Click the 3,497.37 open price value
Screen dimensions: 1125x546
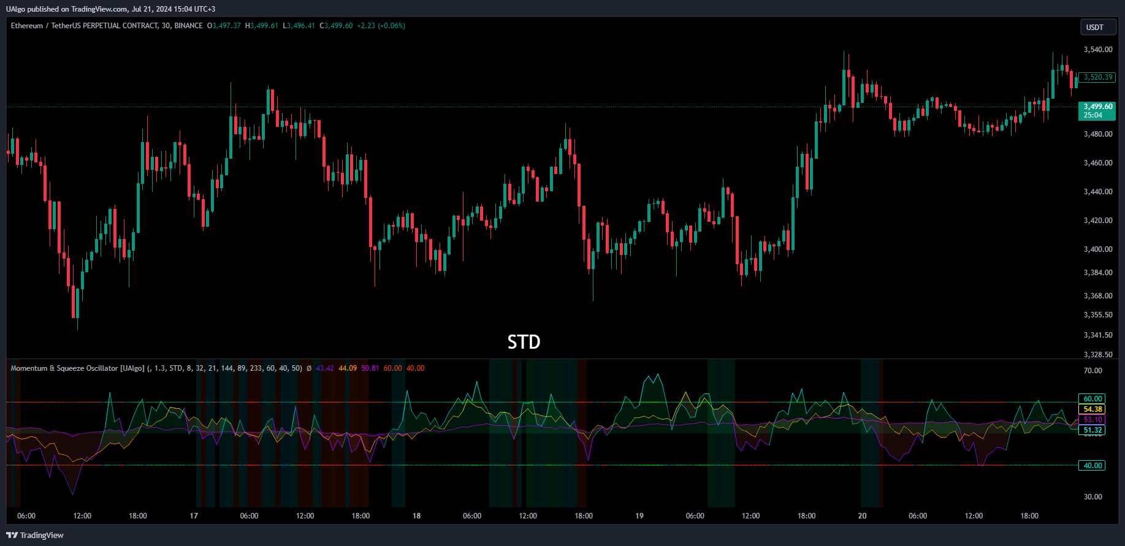click(x=226, y=26)
